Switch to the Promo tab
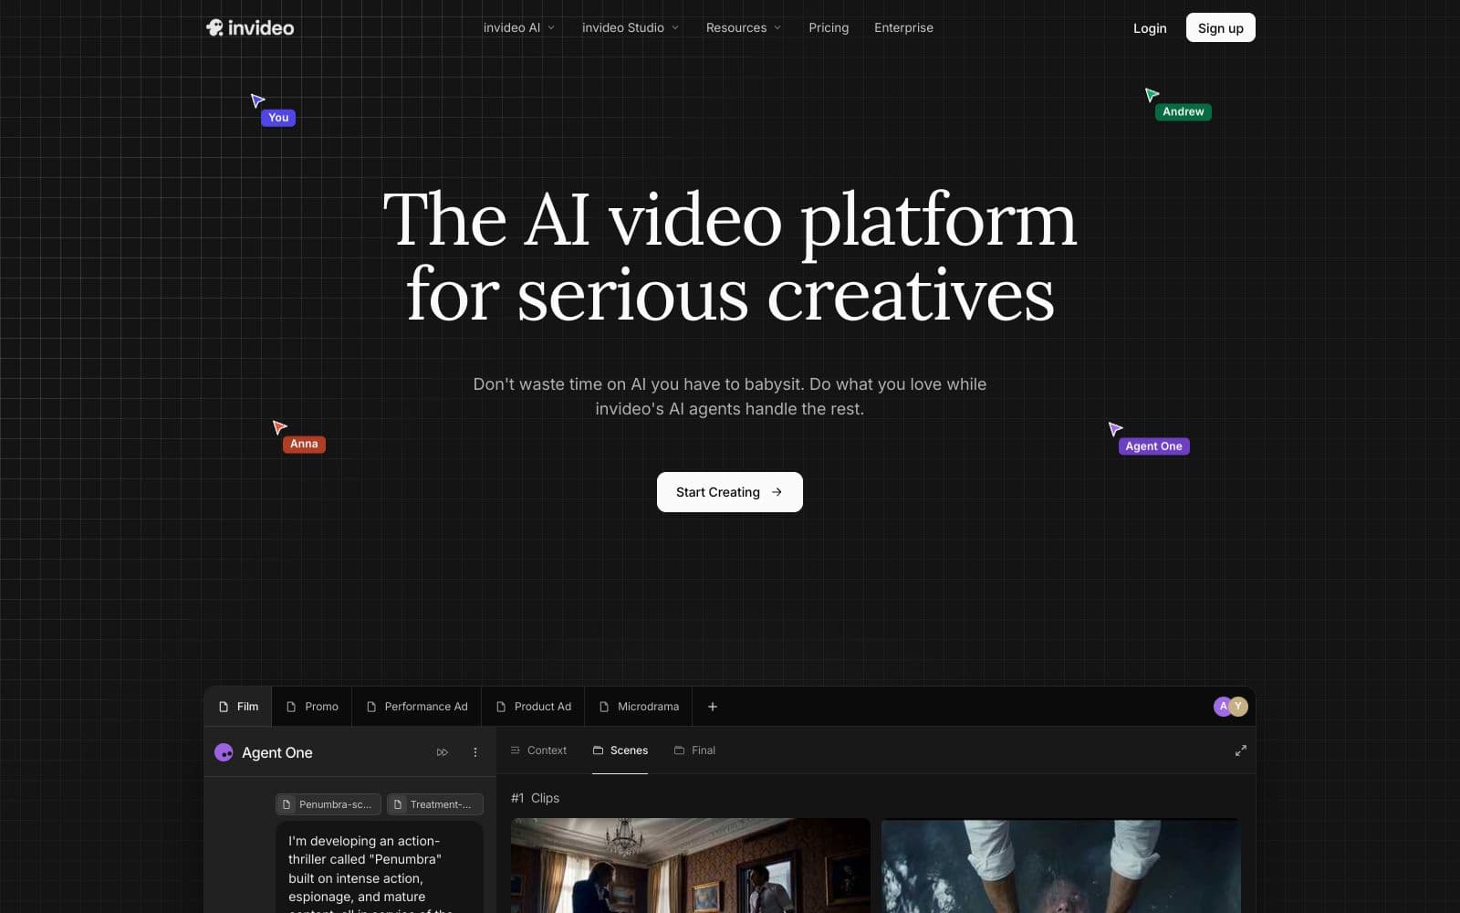The width and height of the screenshot is (1460, 913). pos(312,707)
